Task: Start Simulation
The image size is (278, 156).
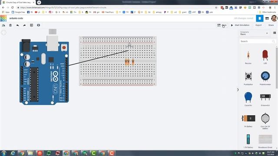Action: (240, 25)
